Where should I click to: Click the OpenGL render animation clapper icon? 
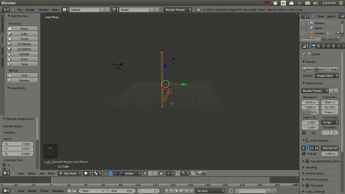point(204,174)
